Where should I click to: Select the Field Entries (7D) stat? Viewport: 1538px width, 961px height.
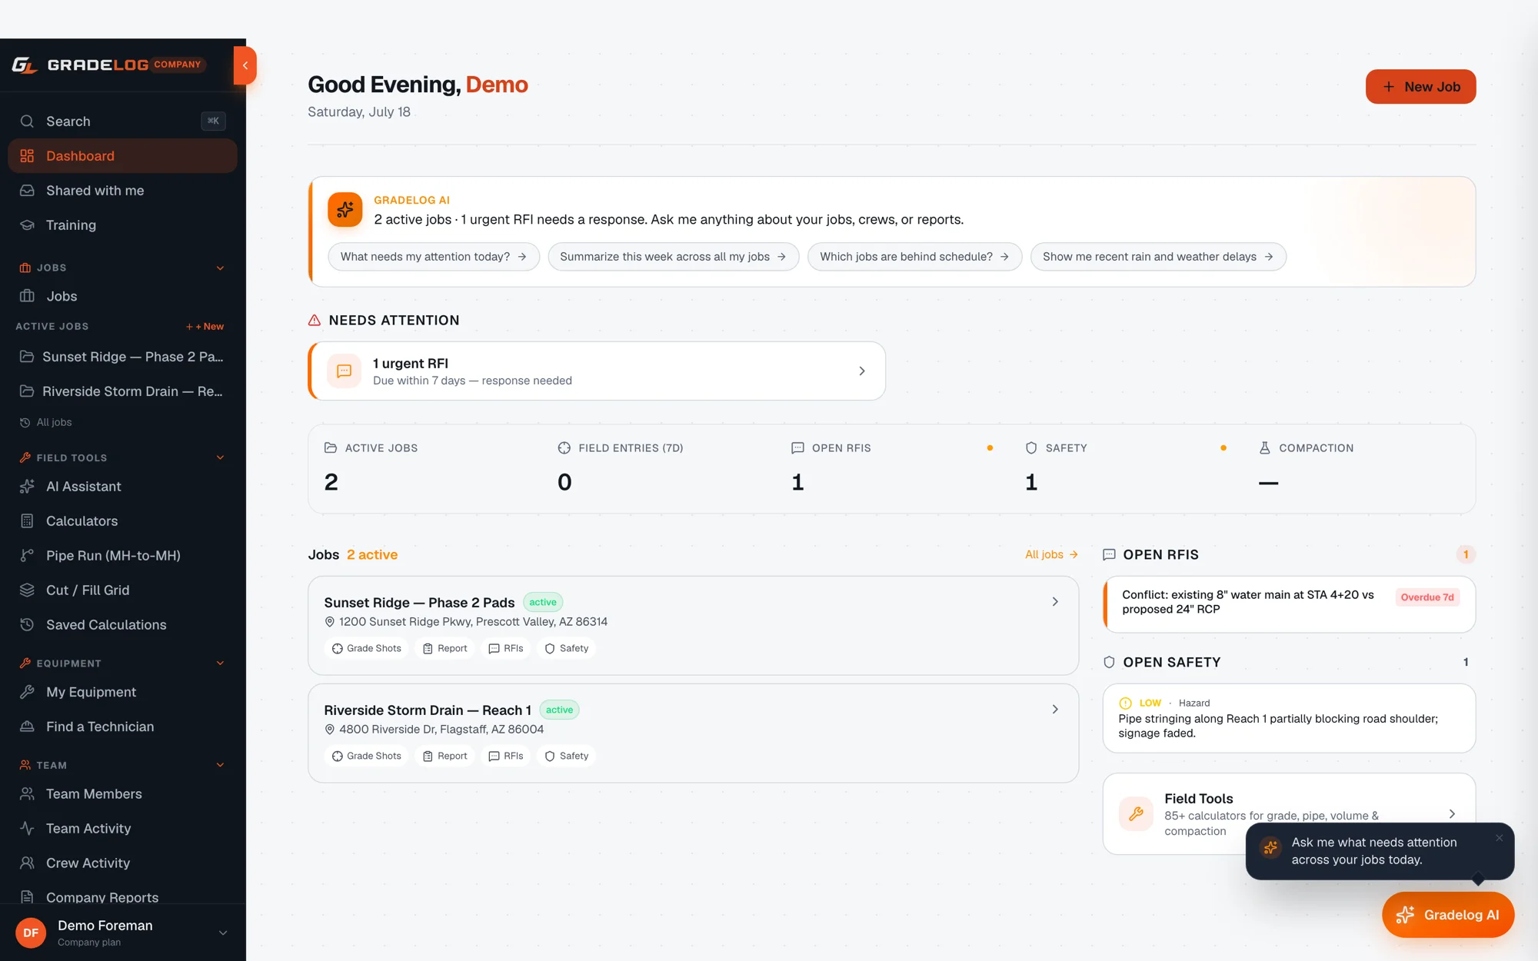click(658, 468)
